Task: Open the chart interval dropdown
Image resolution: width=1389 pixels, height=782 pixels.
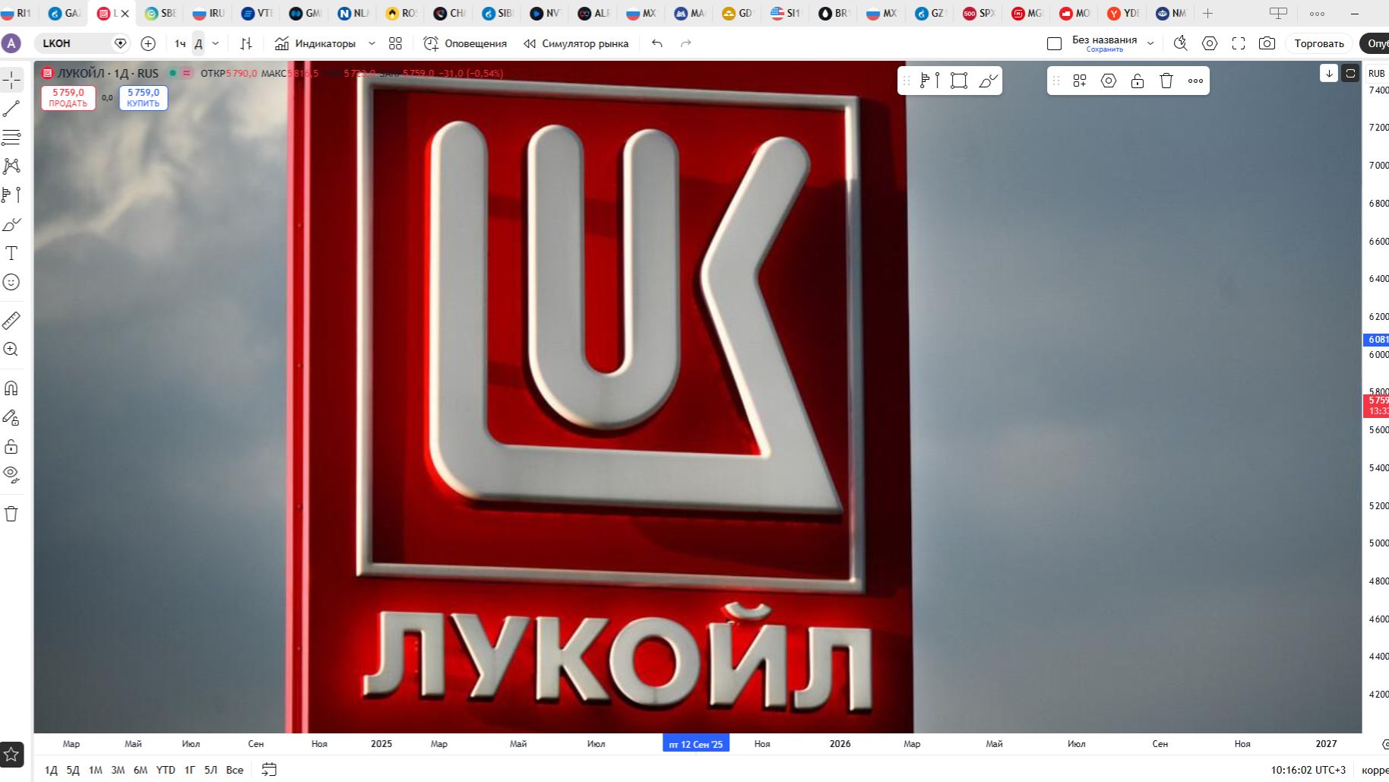Action: [215, 43]
